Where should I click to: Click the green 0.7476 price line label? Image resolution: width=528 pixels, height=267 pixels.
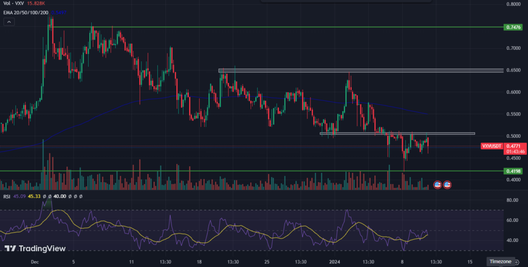(513, 27)
